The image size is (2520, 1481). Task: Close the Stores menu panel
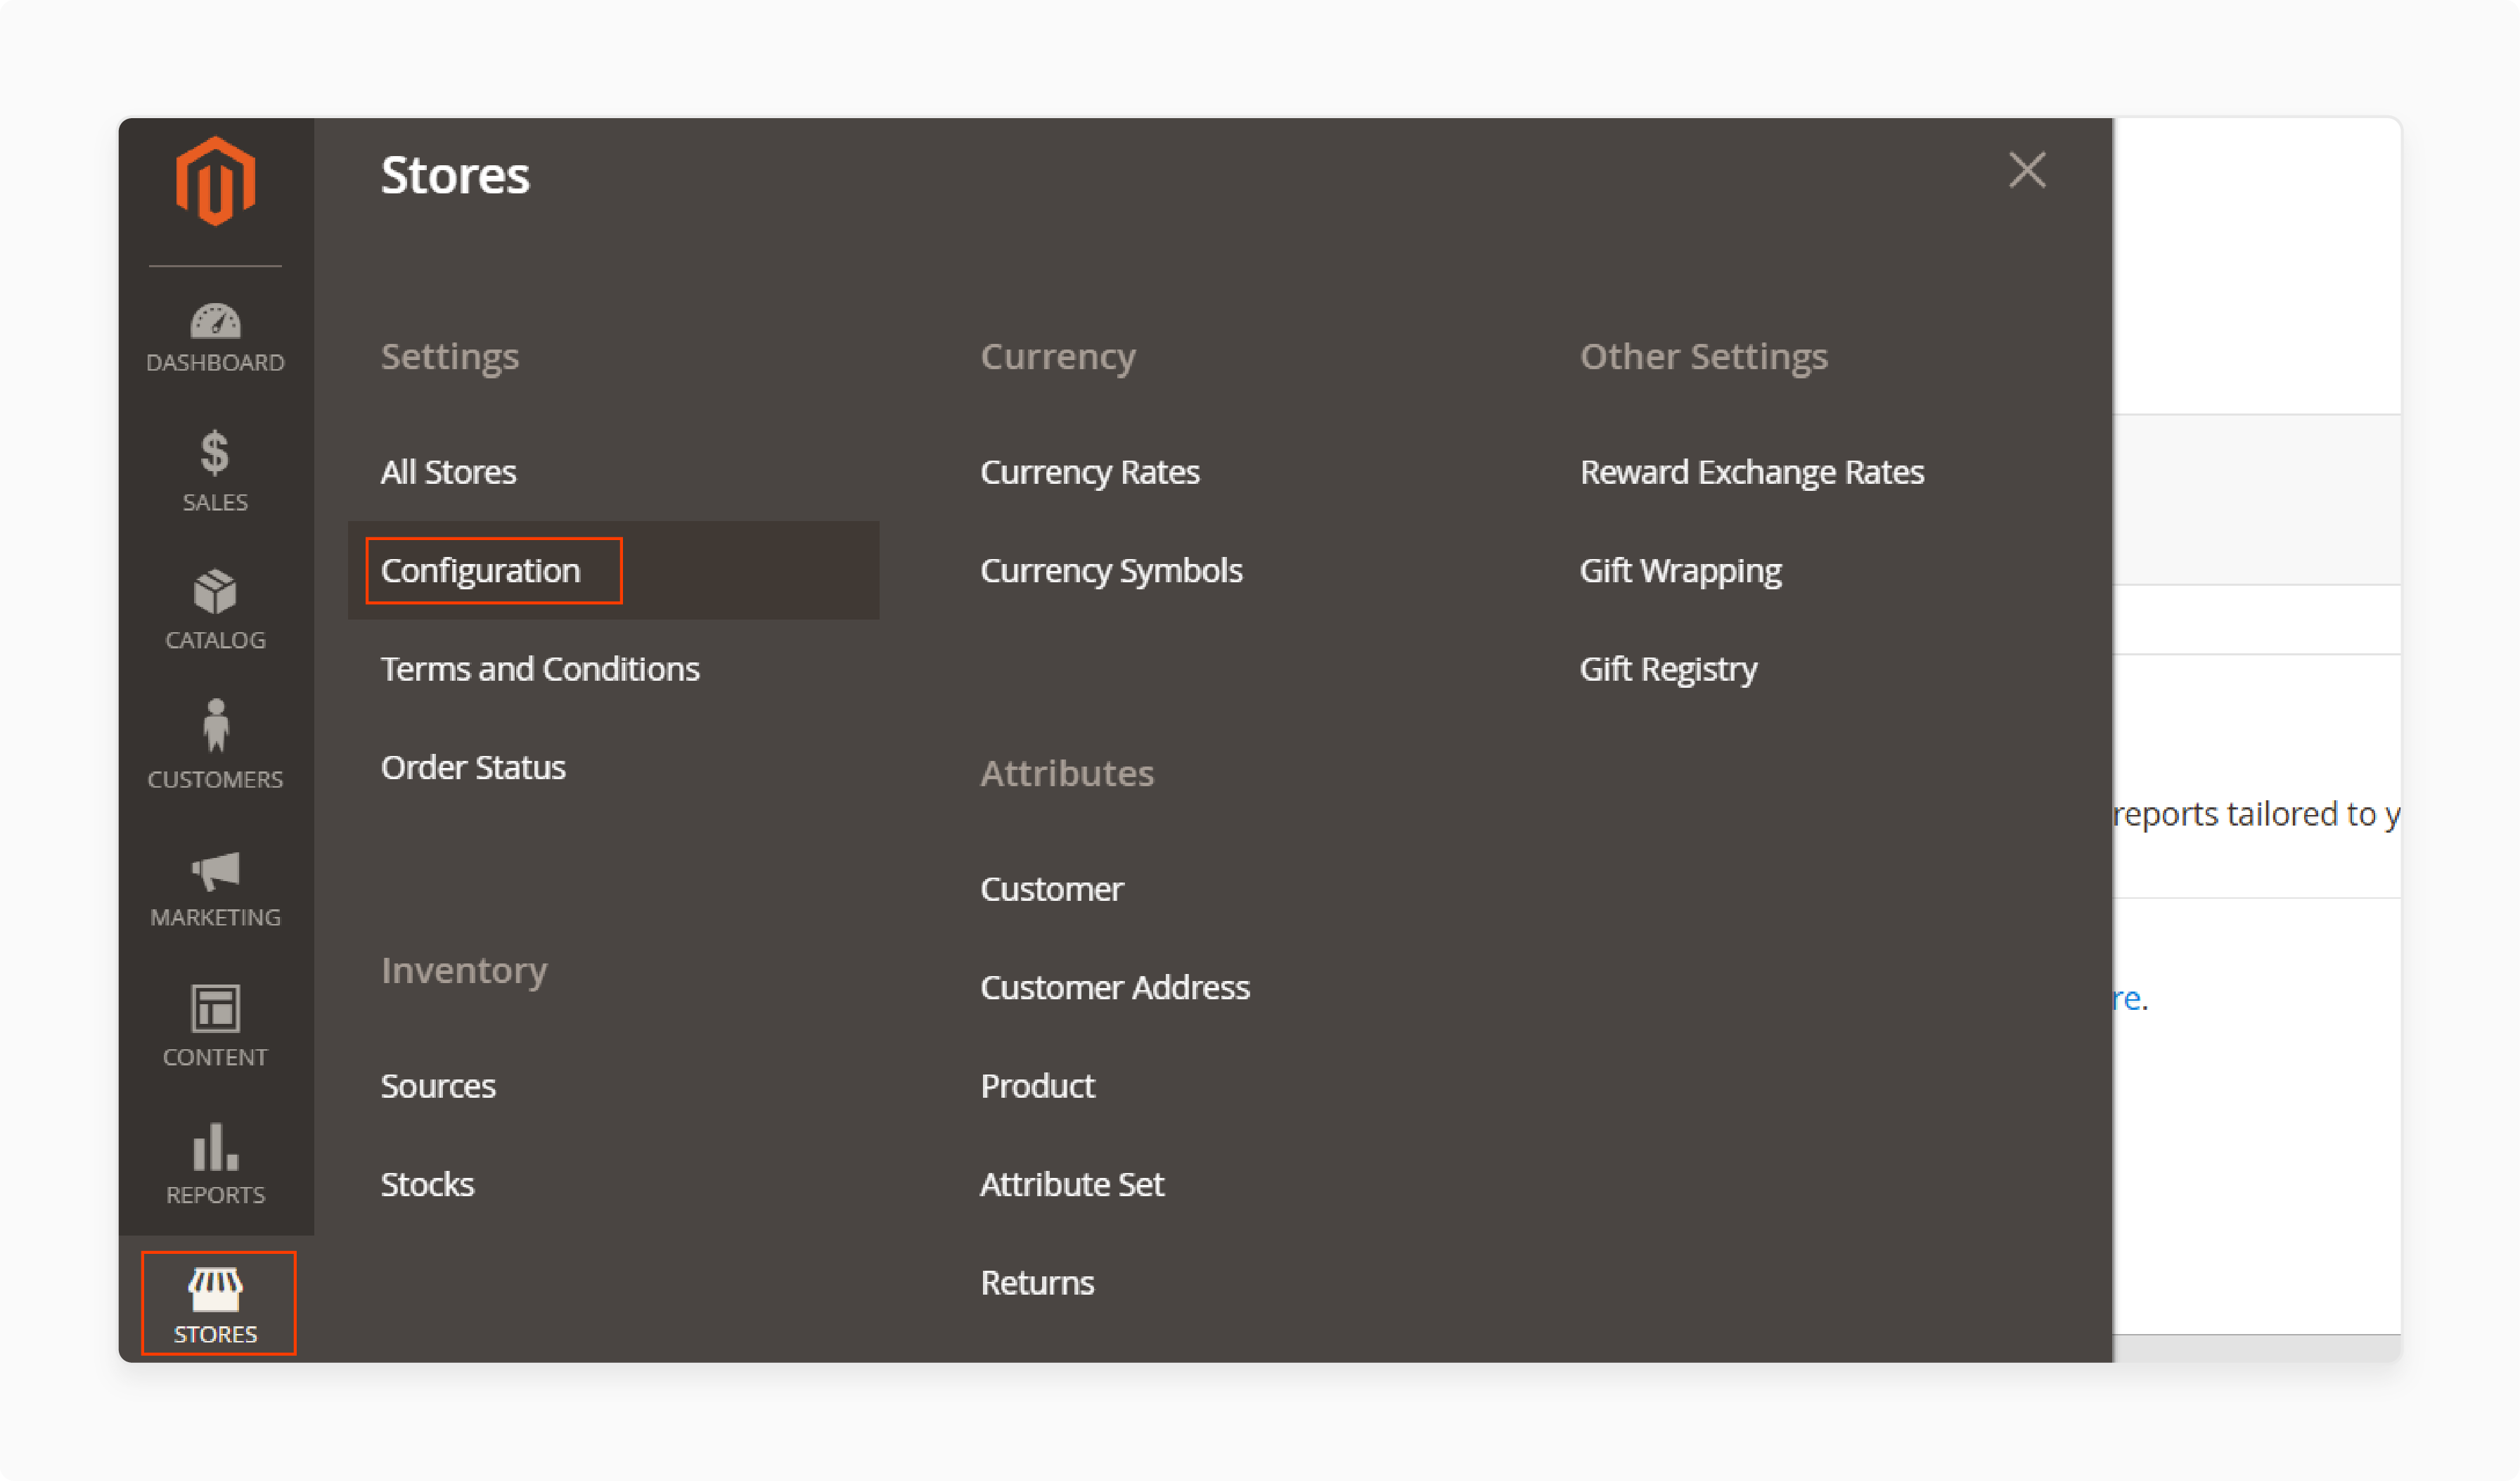pos(2027,171)
